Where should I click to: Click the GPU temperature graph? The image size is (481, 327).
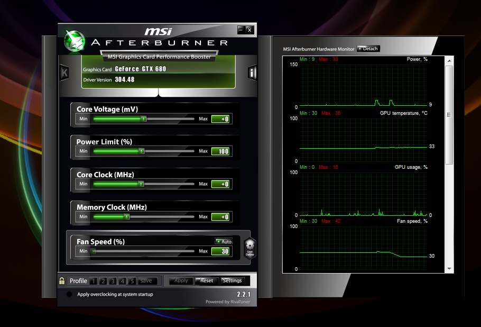point(364,140)
